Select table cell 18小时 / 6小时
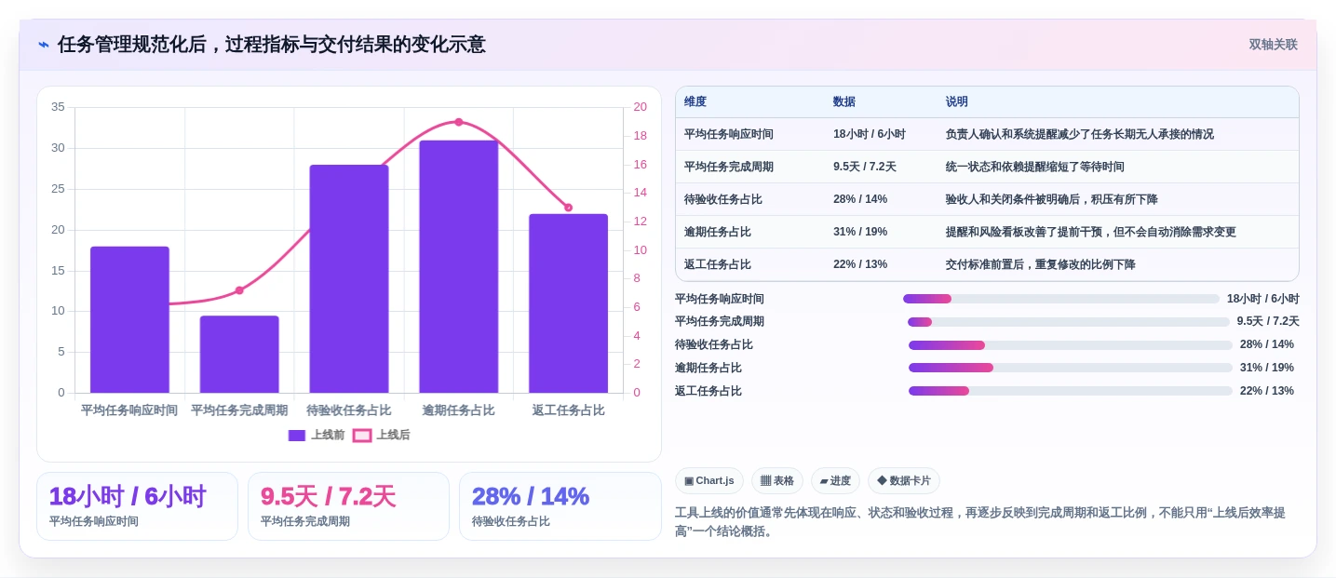1336x578 pixels. click(x=870, y=134)
